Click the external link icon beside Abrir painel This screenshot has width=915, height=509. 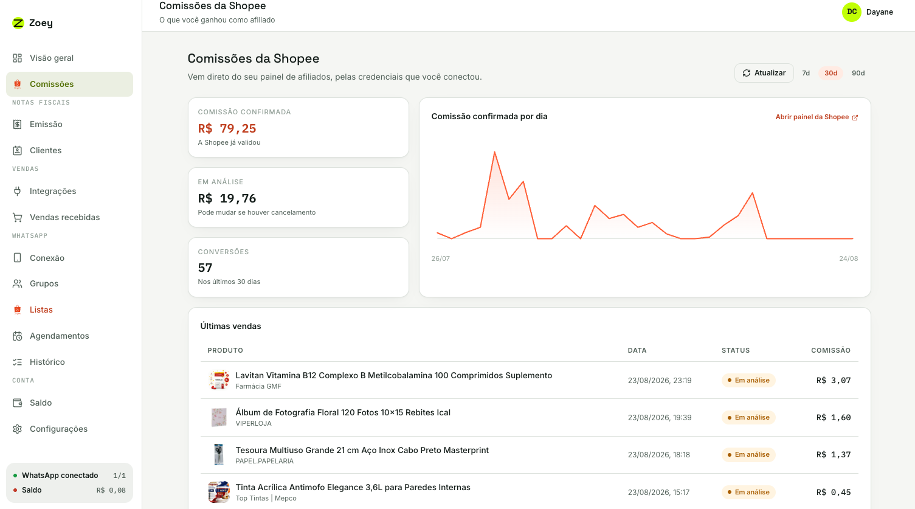(855, 117)
